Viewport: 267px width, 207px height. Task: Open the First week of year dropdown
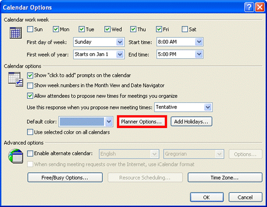pyautogui.click(x=99, y=55)
